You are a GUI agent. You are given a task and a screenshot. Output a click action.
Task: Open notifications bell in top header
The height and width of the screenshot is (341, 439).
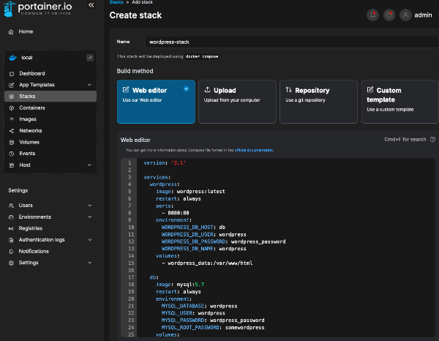[x=372, y=15]
